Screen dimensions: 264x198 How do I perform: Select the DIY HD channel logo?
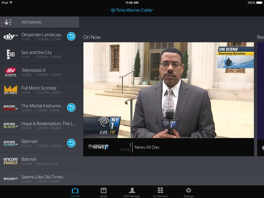coord(11,37)
